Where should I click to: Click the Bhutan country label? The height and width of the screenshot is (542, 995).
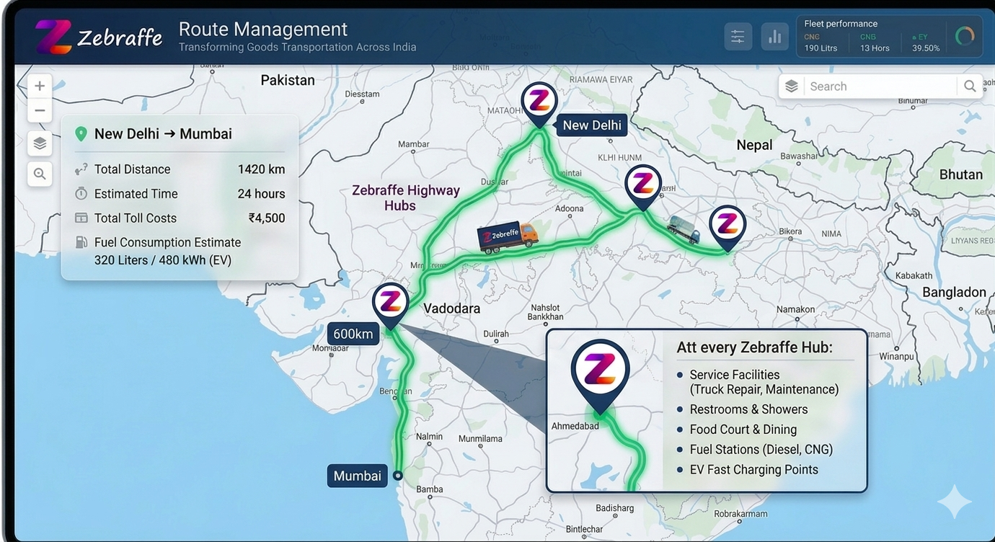960,174
